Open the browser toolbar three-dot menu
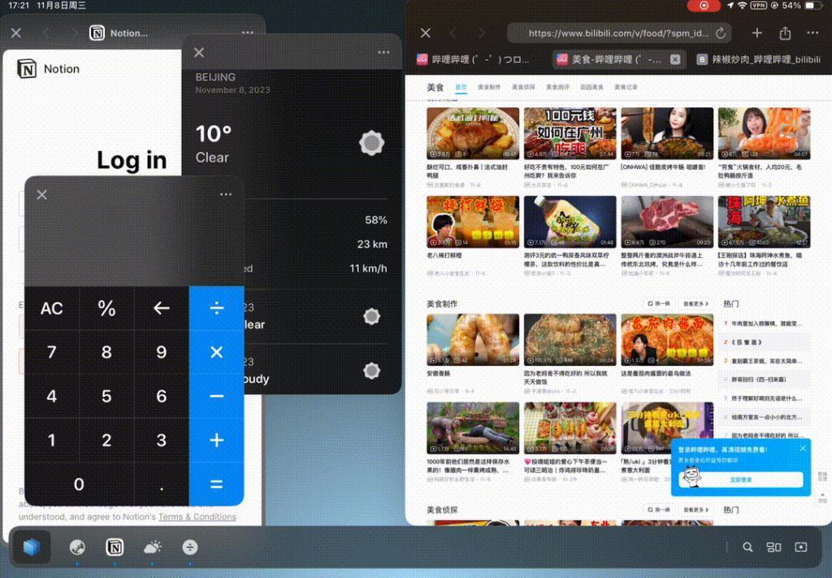Screen dimensions: 832x578 tap(812, 33)
